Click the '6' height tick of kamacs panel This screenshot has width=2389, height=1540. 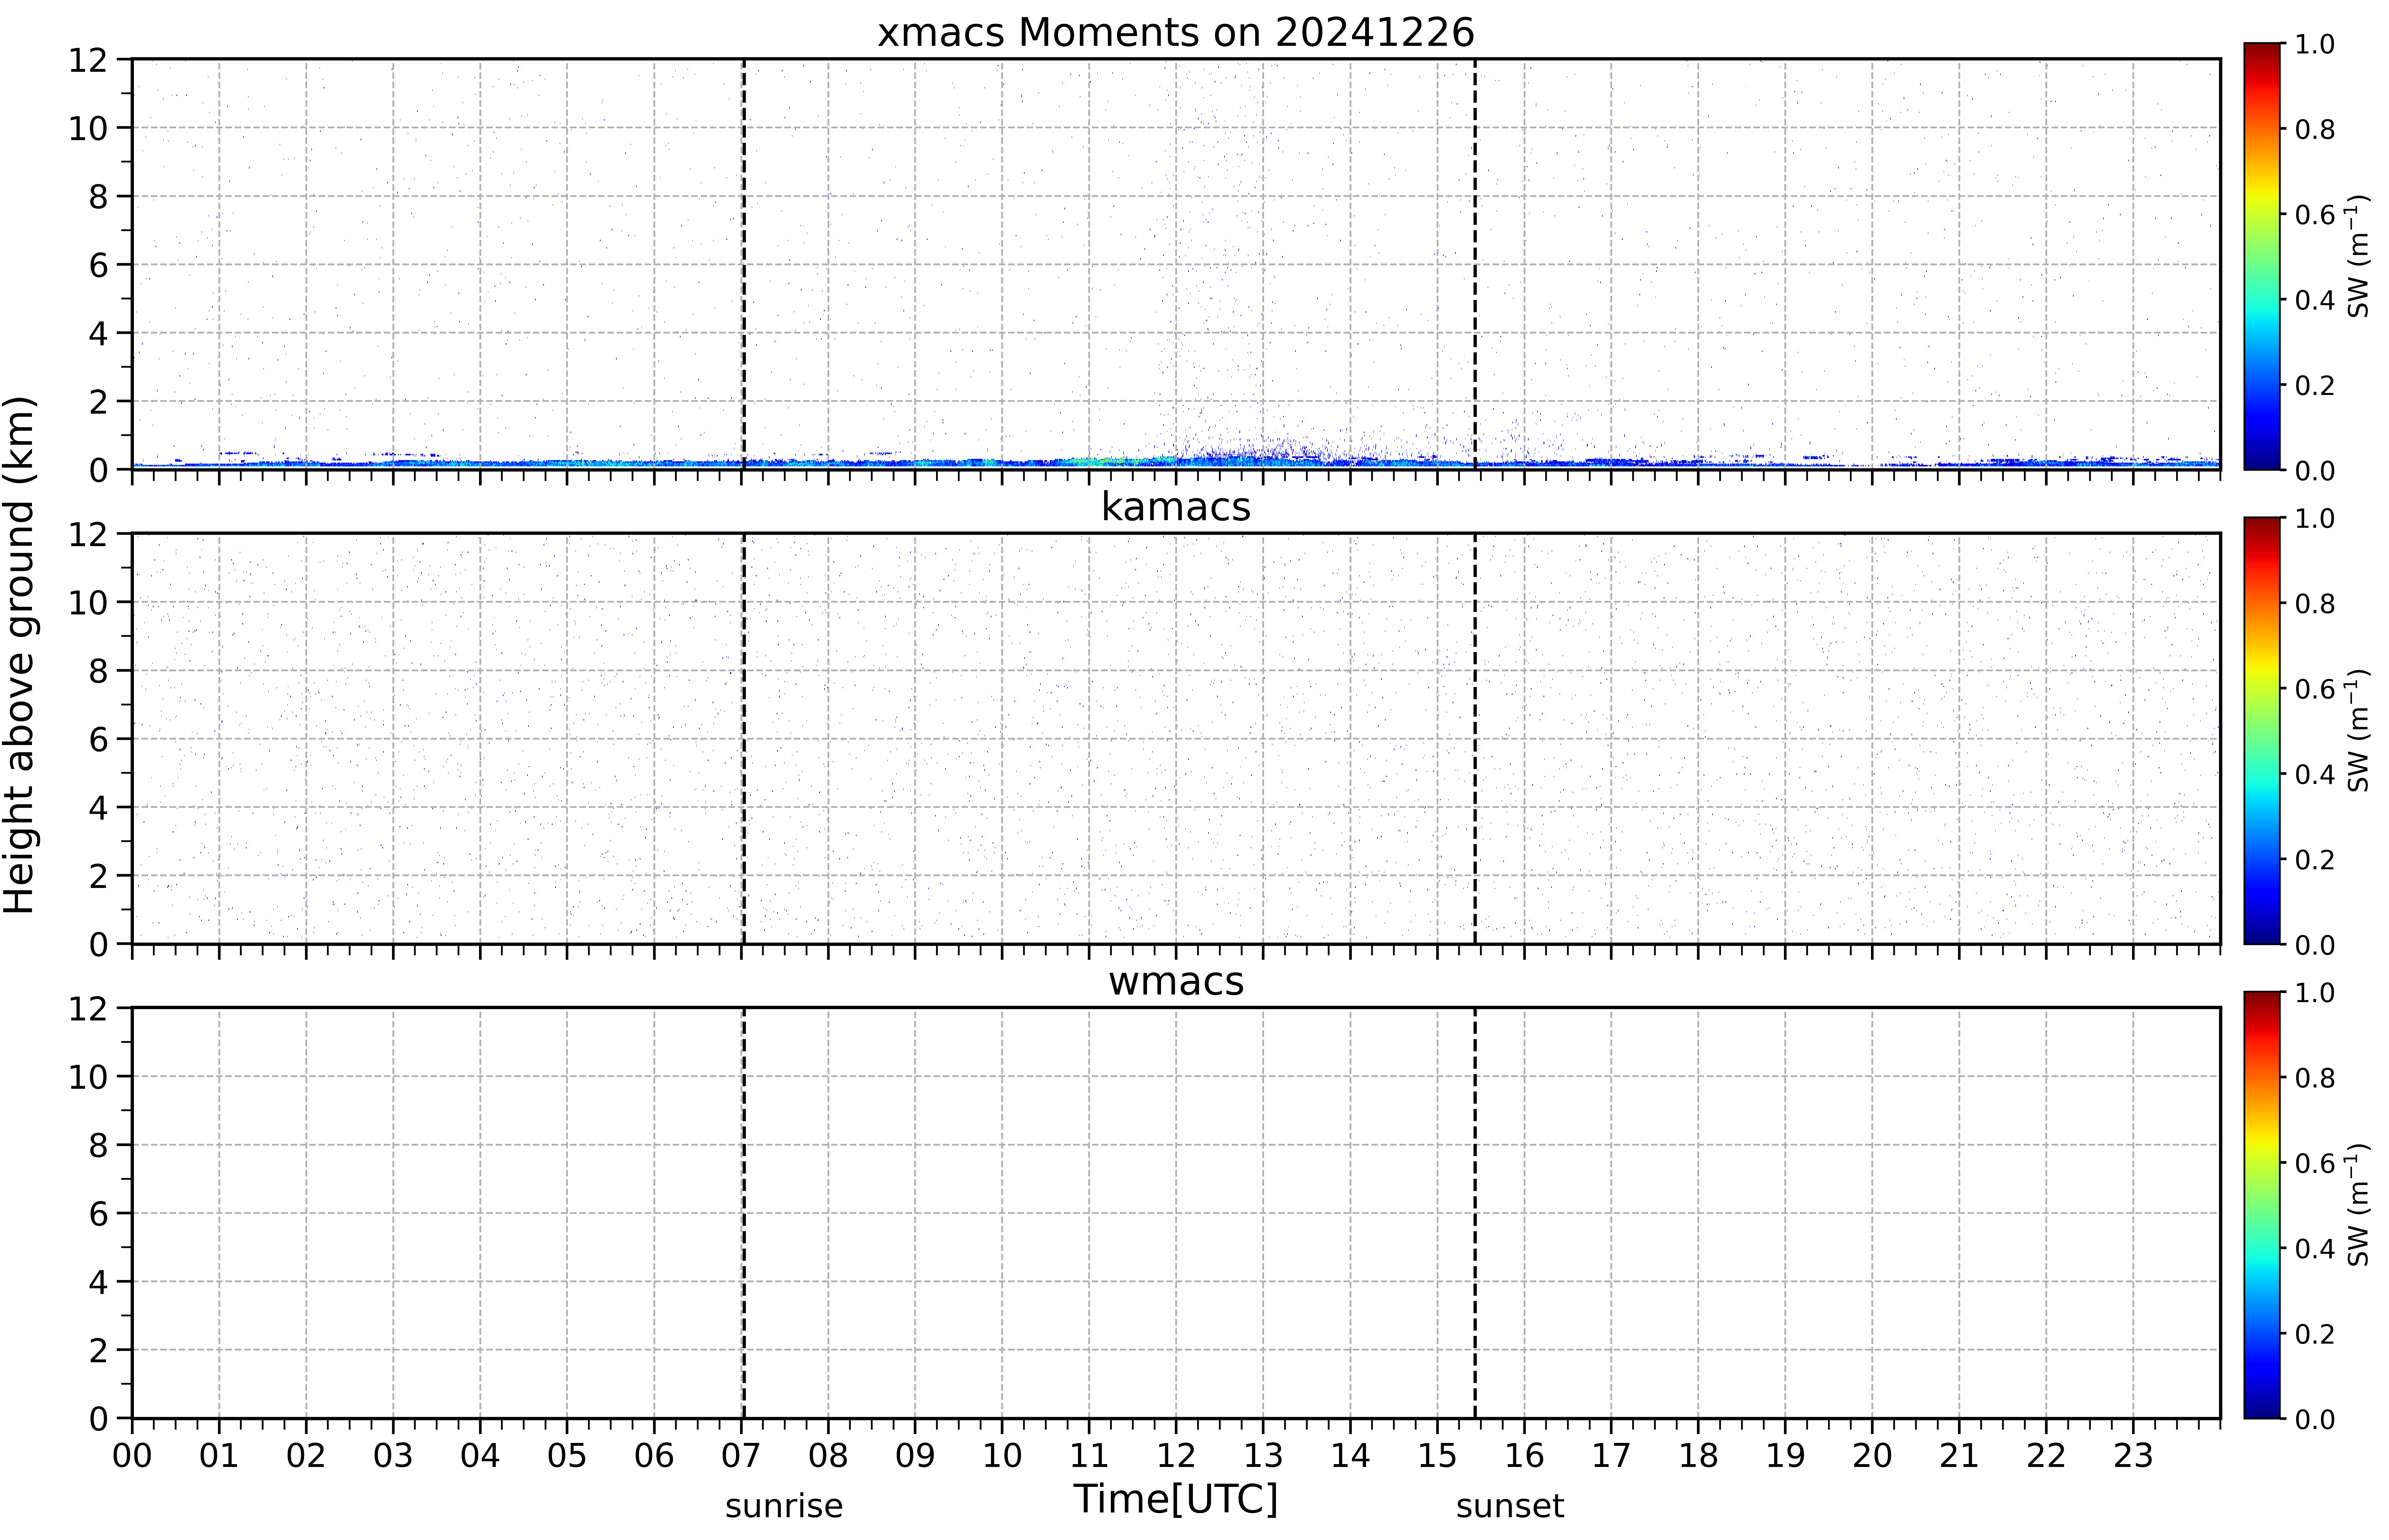pyautogui.click(x=98, y=739)
